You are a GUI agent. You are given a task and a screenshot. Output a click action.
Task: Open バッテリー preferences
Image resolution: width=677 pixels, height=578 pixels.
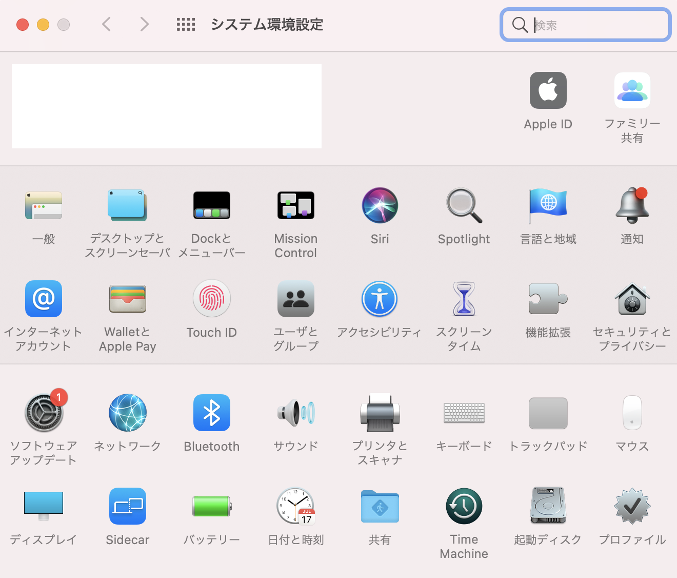[x=211, y=506]
